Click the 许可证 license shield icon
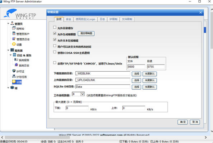213x143 pixels. point(14,71)
